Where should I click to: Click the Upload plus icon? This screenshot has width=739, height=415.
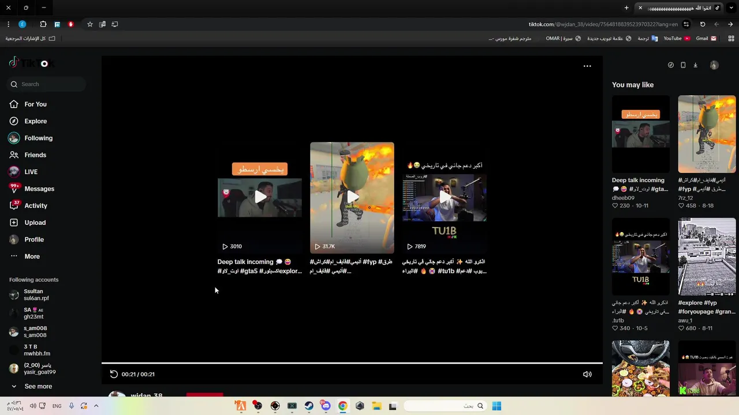click(14, 222)
